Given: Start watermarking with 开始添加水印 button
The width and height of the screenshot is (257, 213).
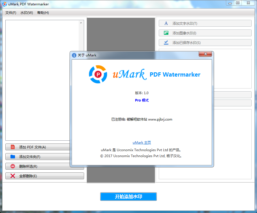Looking at the screenshot, I should [x=128, y=197].
